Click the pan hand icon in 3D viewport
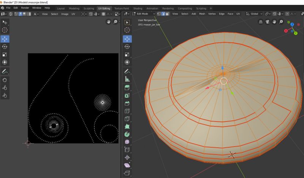 (274, 22)
